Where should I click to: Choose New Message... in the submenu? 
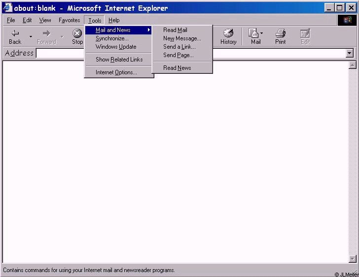(x=182, y=38)
